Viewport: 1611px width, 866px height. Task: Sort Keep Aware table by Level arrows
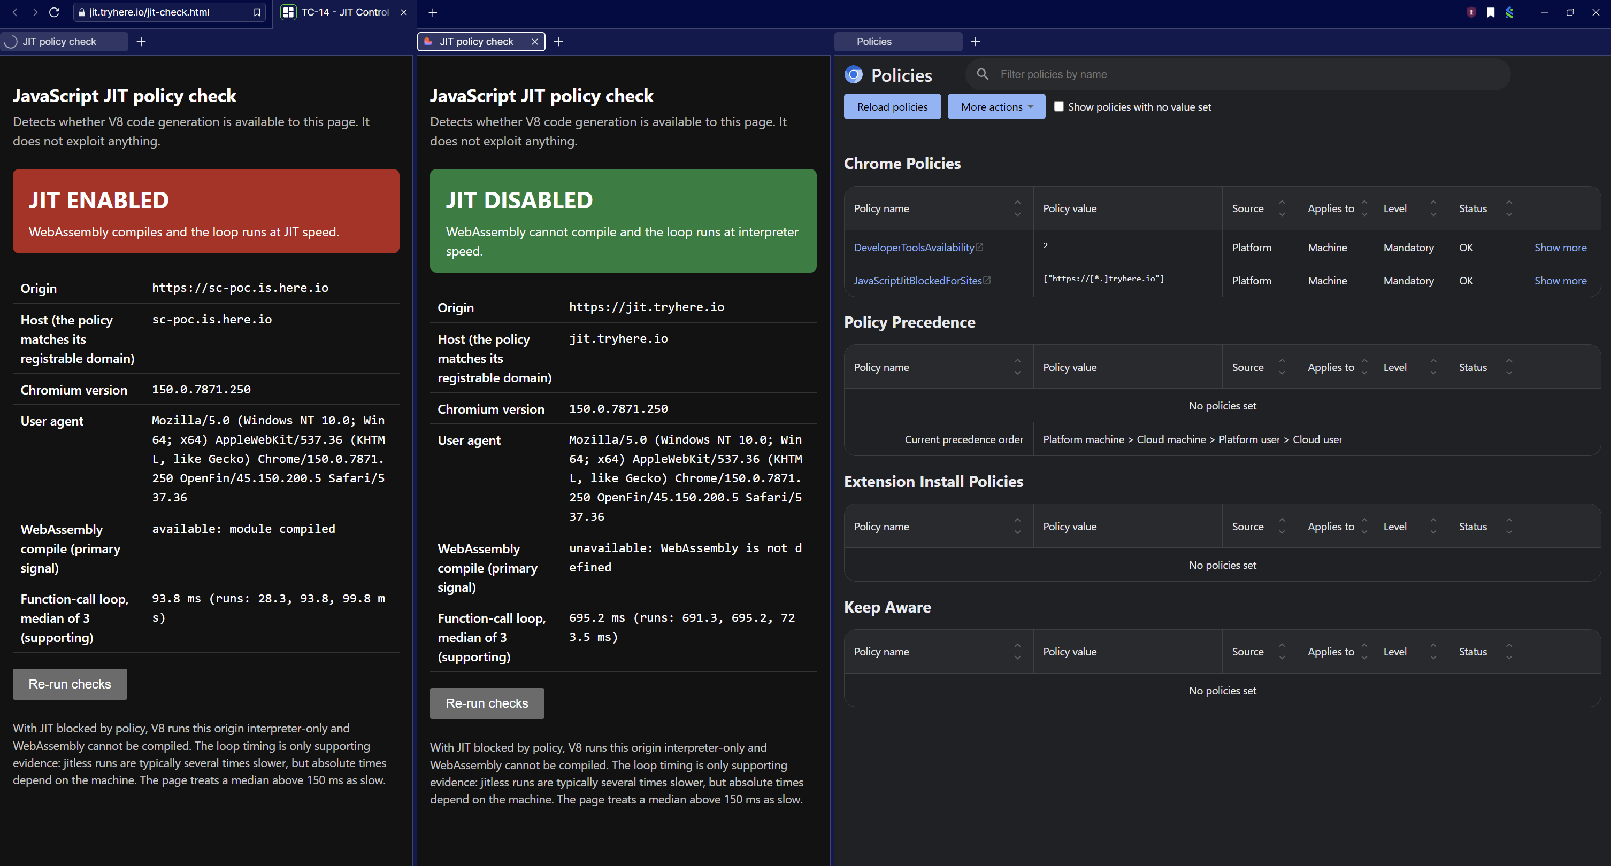pos(1433,652)
